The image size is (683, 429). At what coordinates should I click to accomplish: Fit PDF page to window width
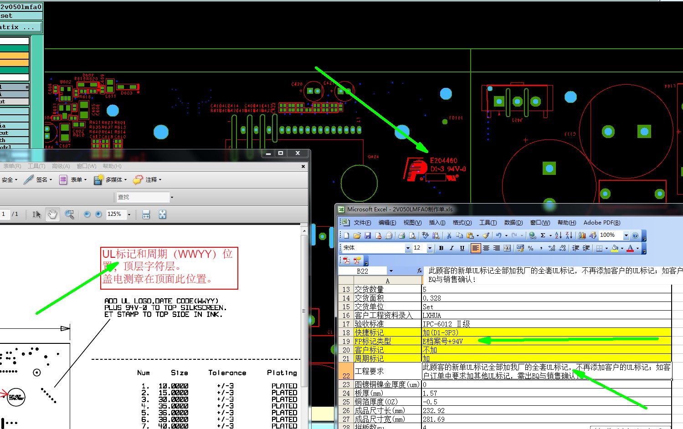(146, 214)
